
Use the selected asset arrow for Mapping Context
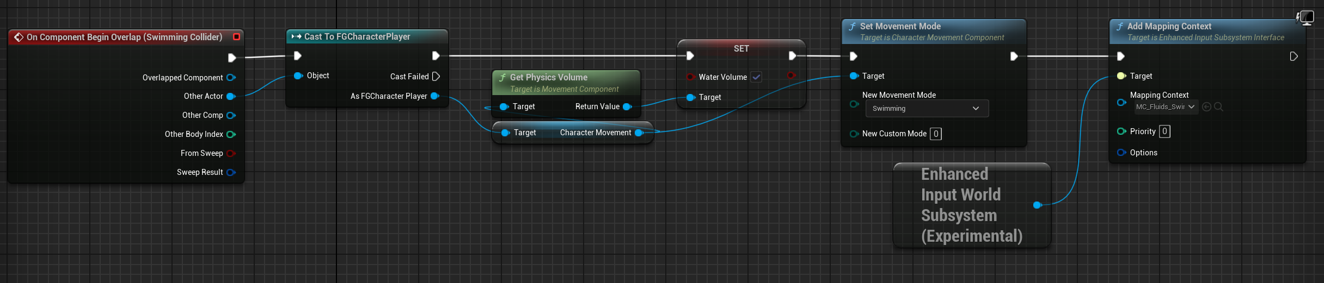[x=1206, y=107]
